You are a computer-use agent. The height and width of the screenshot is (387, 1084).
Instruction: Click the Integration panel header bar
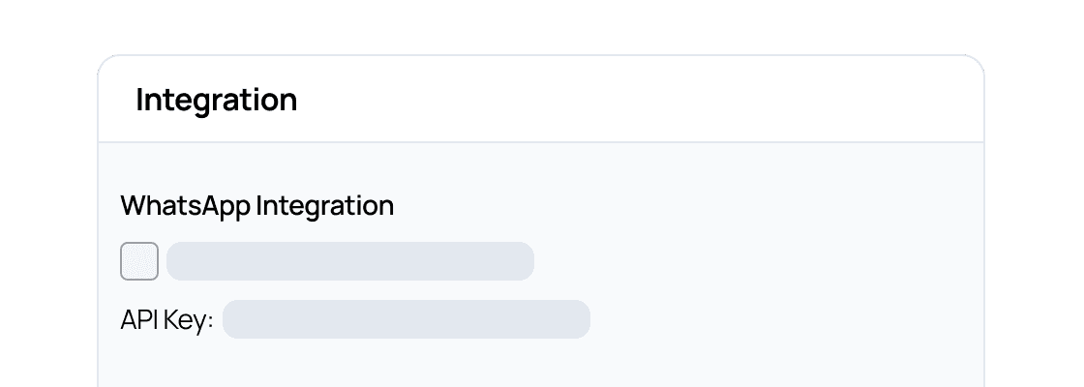tap(540, 100)
